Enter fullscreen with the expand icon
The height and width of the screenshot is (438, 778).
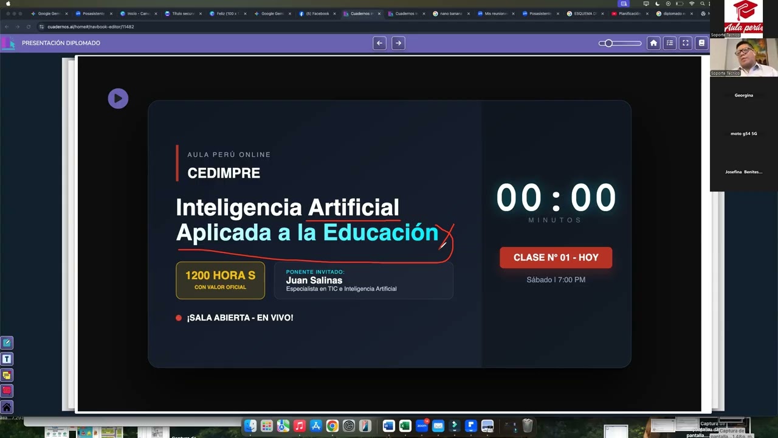685,43
